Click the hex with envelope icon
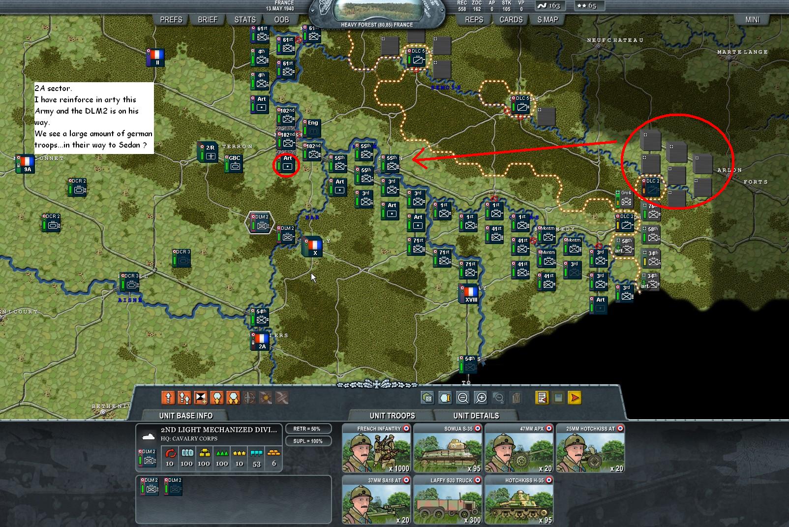The width and height of the screenshot is (789, 527). pyautogui.click(x=427, y=398)
